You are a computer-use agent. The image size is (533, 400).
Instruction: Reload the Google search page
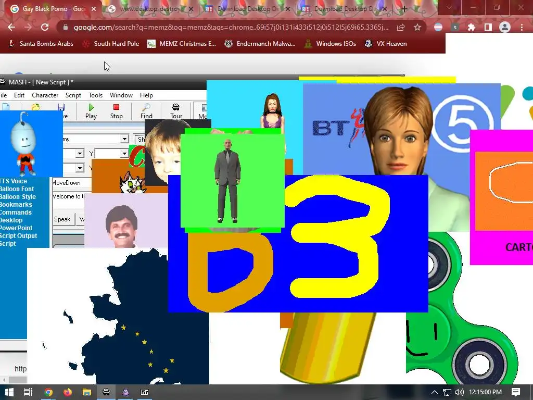pyautogui.click(x=45, y=27)
